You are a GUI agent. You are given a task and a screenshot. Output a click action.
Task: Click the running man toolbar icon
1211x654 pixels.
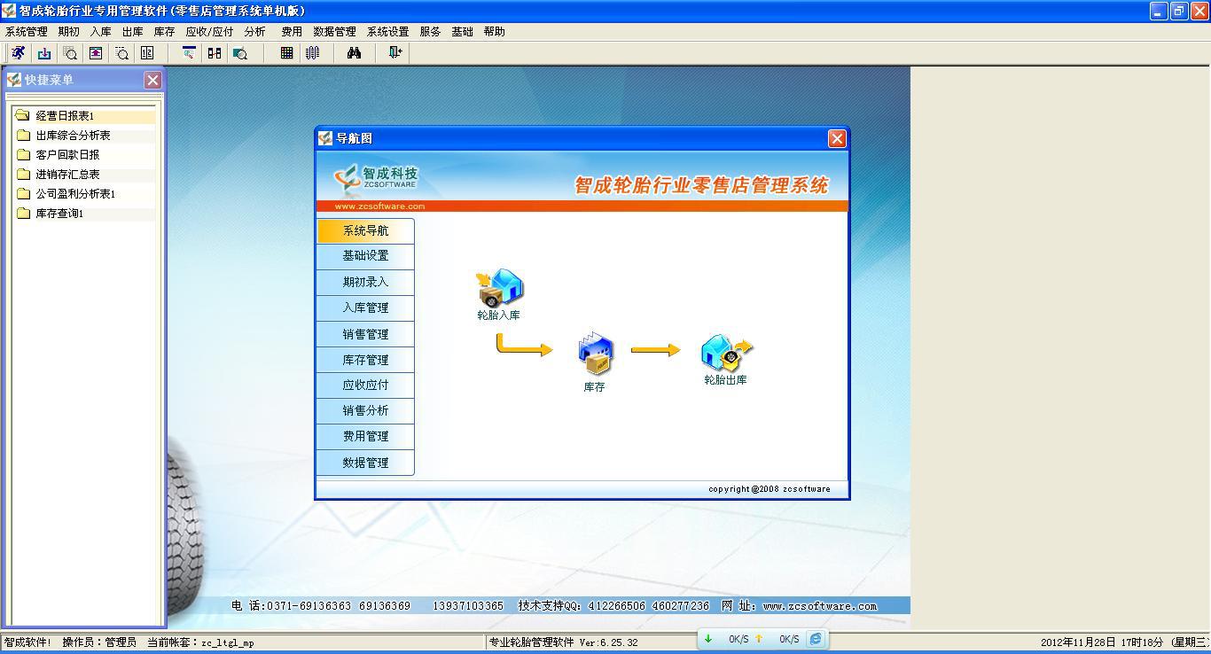click(x=18, y=53)
